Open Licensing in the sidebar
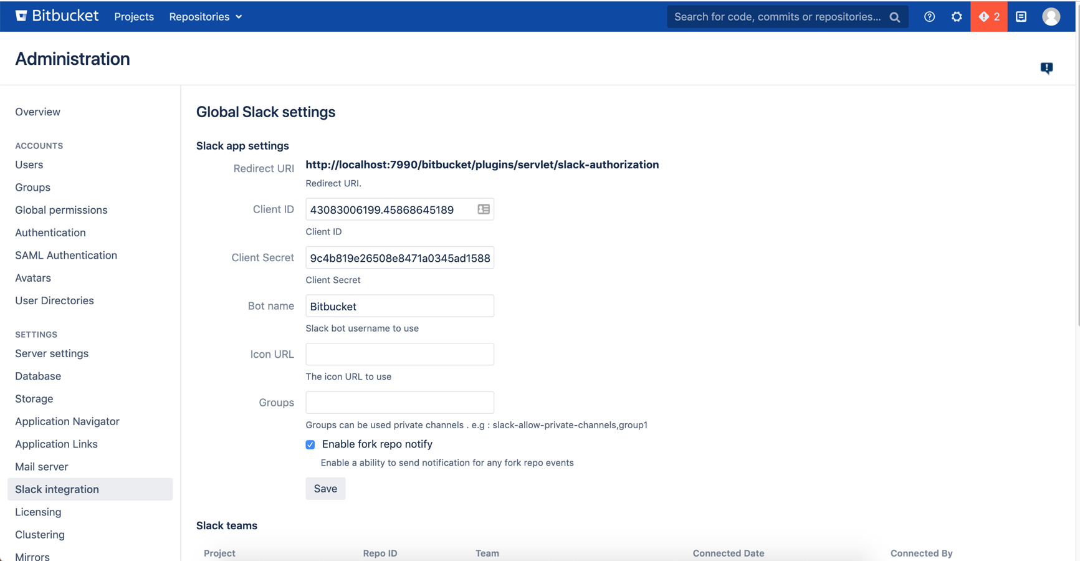This screenshot has width=1080, height=561. tap(38, 512)
